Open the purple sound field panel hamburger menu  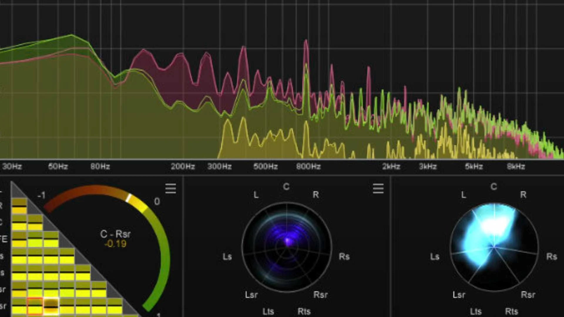point(378,188)
